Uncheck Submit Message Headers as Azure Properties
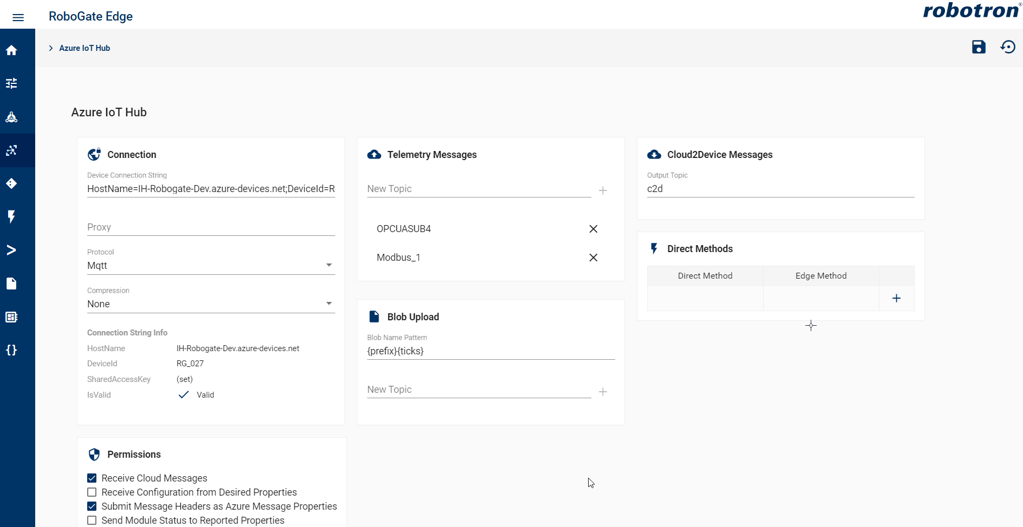Screen dimensions: 1023x527 click(92, 506)
